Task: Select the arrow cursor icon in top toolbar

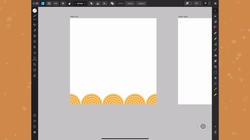Action: [63, 3]
